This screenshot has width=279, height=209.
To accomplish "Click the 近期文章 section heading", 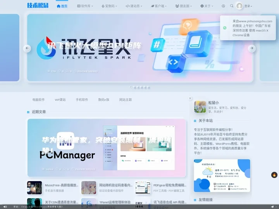I will click(39, 112).
